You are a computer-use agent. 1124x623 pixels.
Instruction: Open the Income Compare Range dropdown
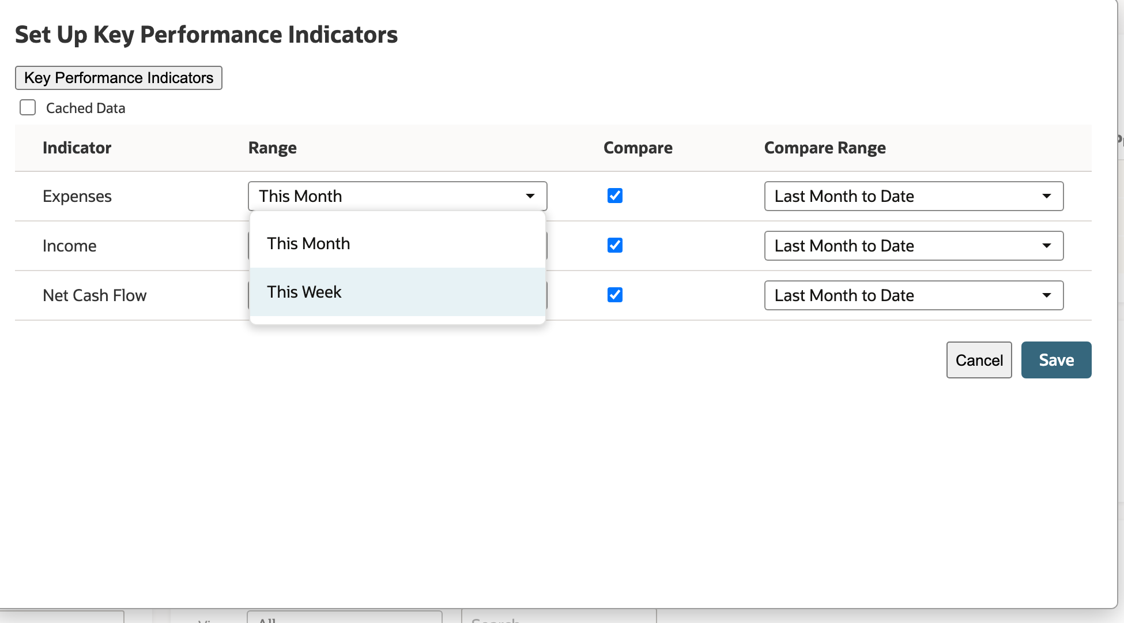pyautogui.click(x=914, y=246)
